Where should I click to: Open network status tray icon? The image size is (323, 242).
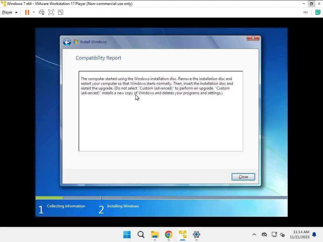click(274, 234)
